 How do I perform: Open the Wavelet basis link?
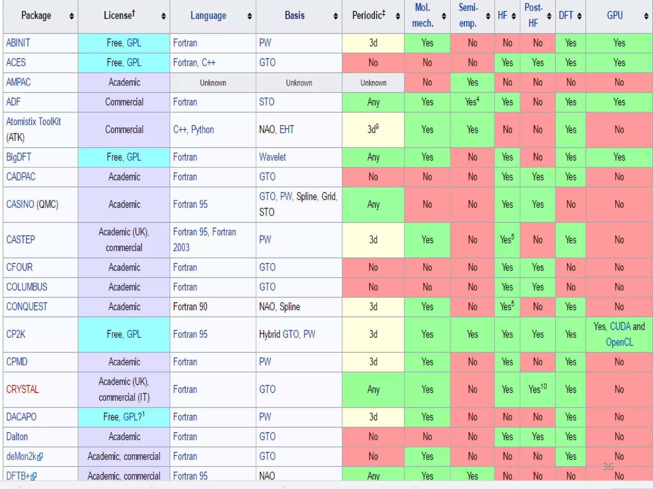pos(272,157)
